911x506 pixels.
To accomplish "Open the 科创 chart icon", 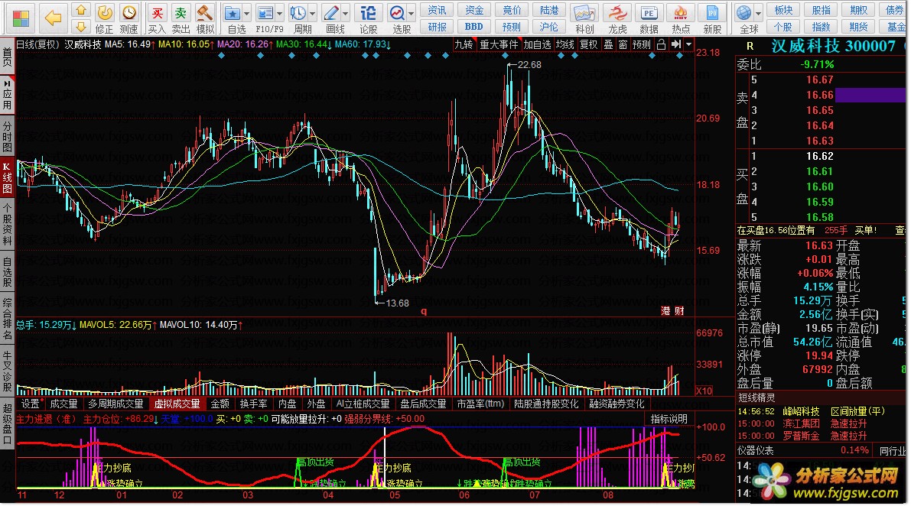I will coord(584,13).
